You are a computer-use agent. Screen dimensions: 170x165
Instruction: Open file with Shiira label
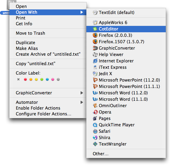pyautogui.click(x=105, y=138)
